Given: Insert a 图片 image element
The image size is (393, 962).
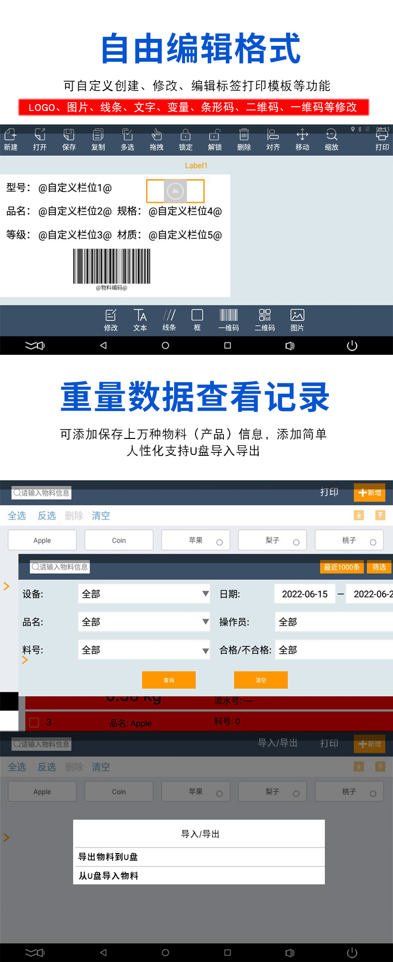Looking at the screenshot, I should point(297,320).
